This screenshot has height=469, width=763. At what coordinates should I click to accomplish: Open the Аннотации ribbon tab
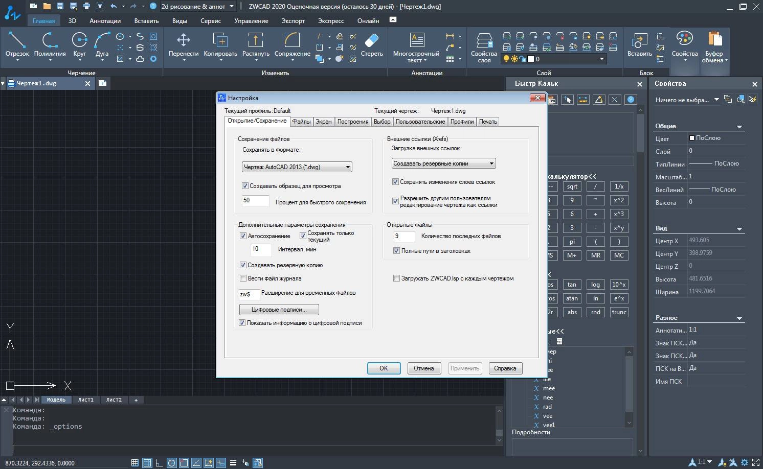pyautogui.click(x=105, y=21)
